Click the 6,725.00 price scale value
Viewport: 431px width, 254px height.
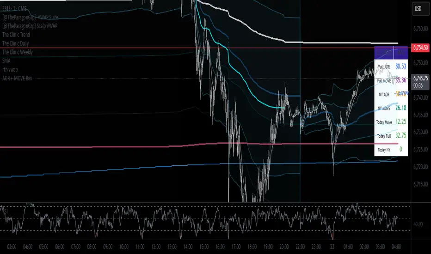pyautogui.click(x=420, y=149)
